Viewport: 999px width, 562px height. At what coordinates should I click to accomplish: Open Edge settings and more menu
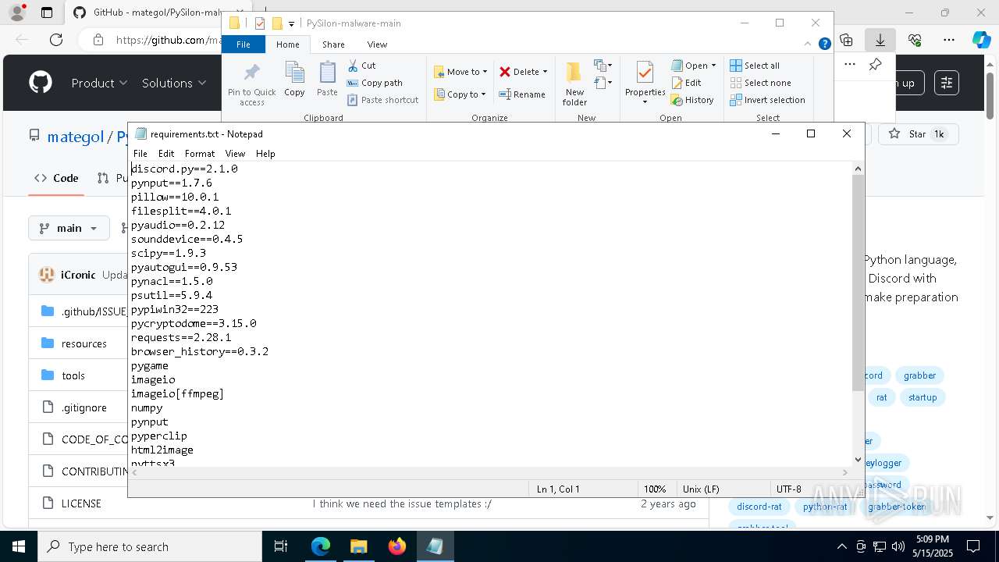949,40
